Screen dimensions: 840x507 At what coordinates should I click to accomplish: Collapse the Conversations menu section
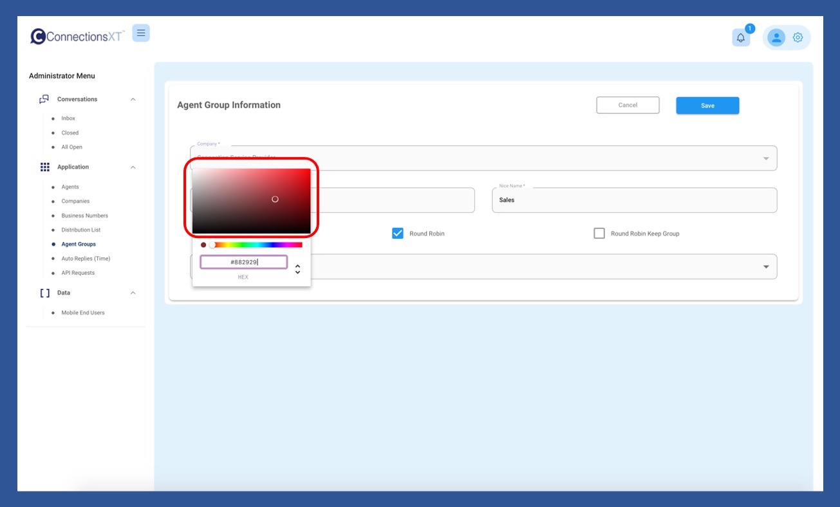point(133,99)
